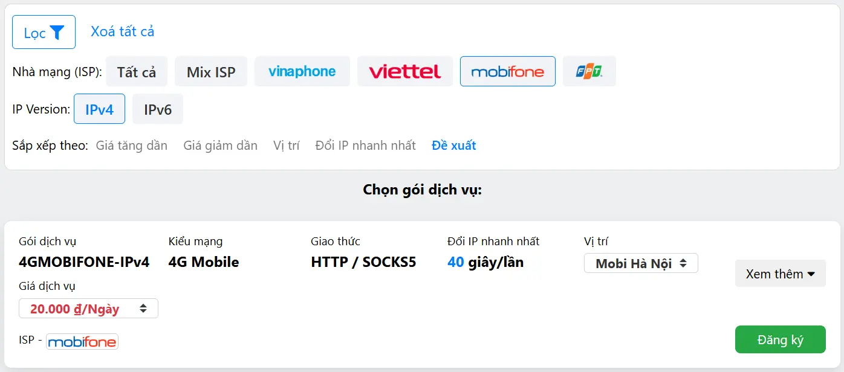Choose the Viettel ISP logo filter
The width and height of the screenshot is (844, 372).
404,71
